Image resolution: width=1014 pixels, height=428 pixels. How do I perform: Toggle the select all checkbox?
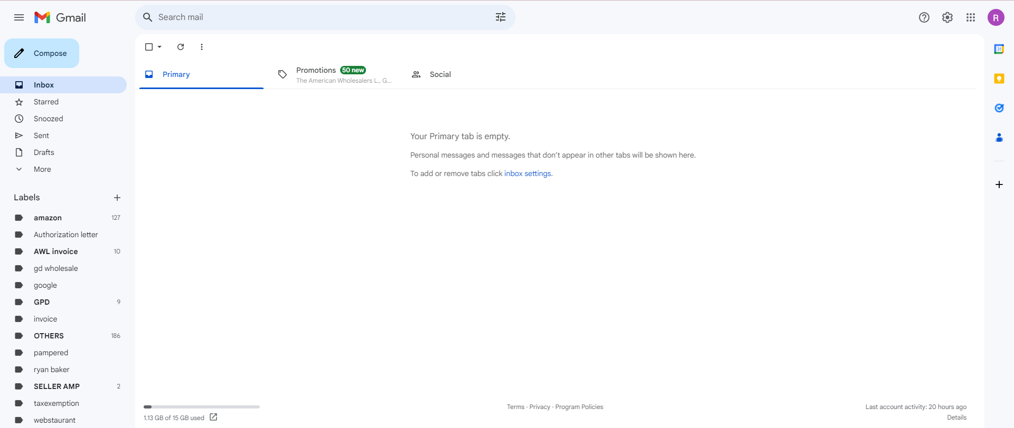click(149, 47)
